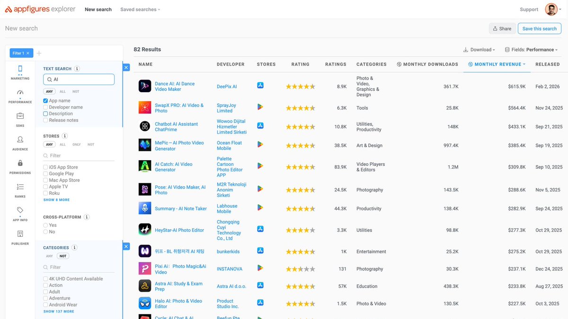Screen dimensions: 568x319
Task: Expand categories with Show 137 More
Action: point(59,311)
